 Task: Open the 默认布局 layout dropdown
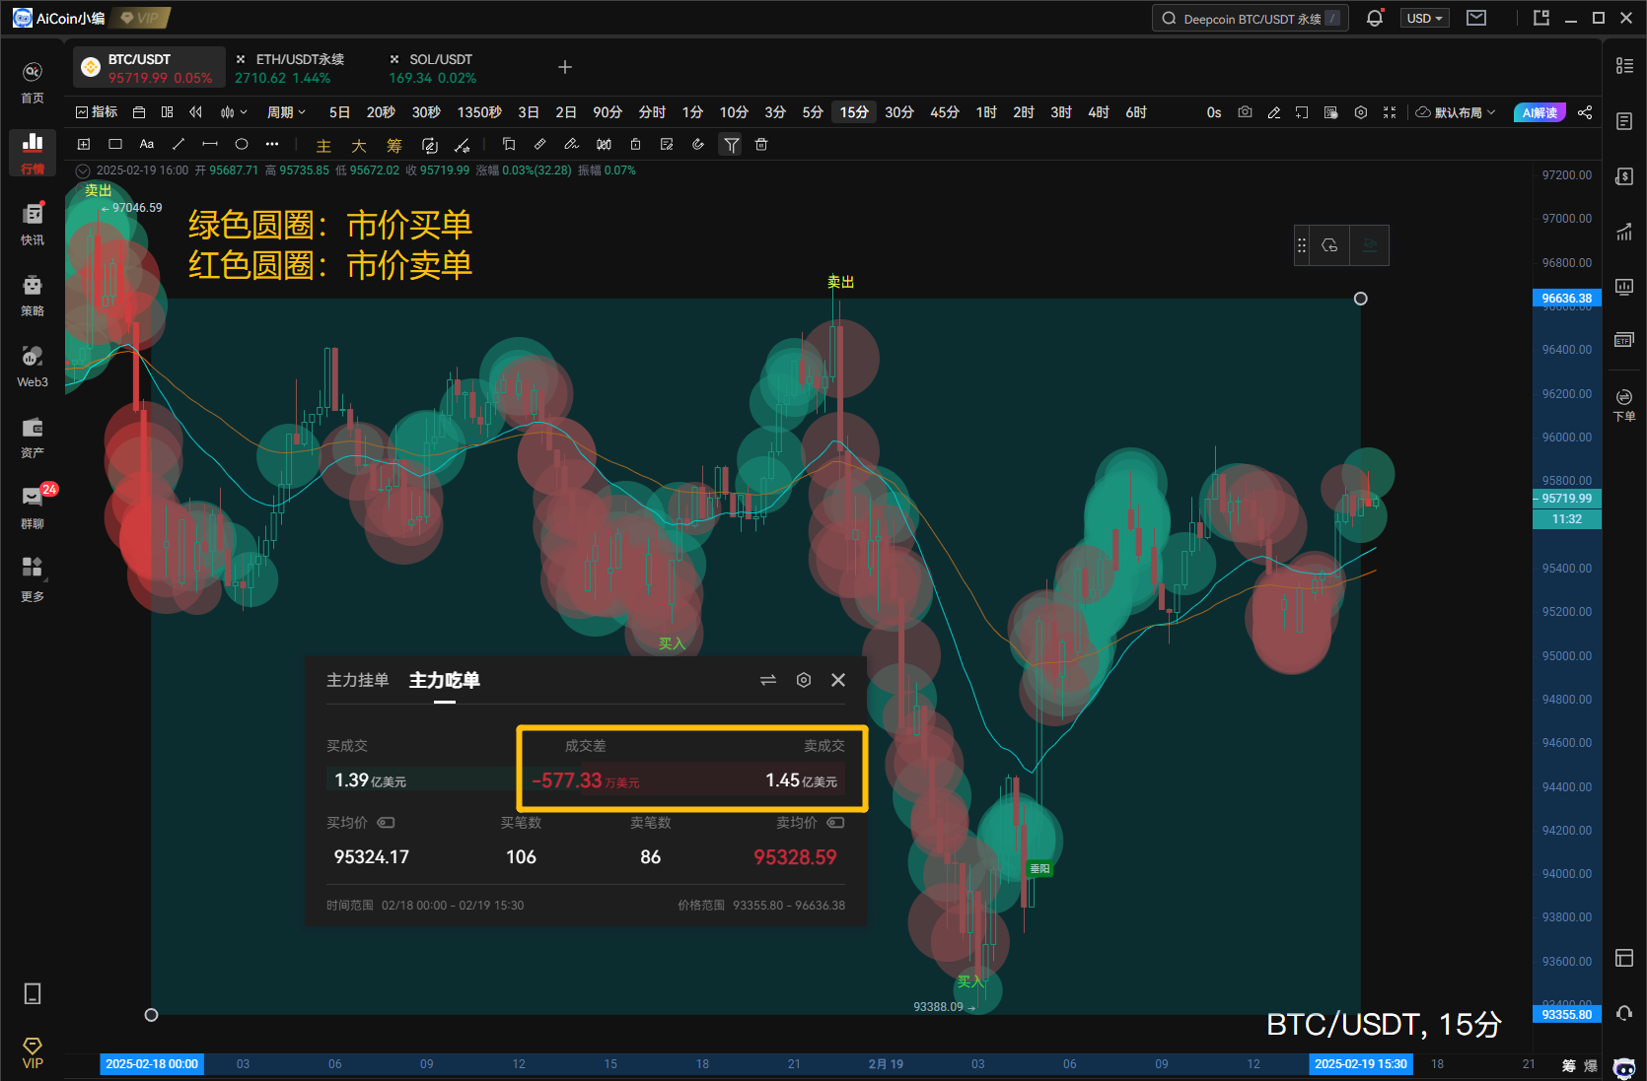click(x=1456, y=112)
